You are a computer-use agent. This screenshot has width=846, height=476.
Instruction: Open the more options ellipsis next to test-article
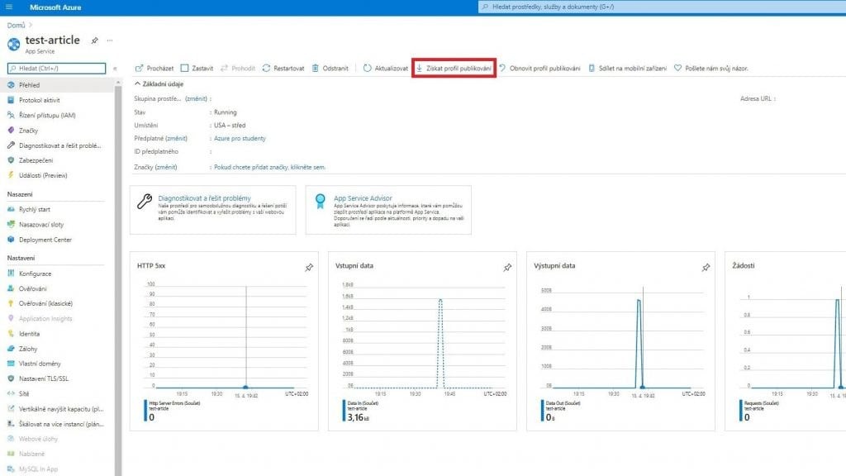(x=110, y=40)
